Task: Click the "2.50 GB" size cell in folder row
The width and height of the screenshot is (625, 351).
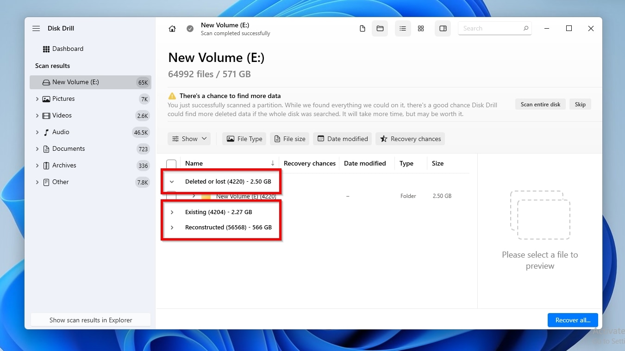Action: point(442,196)
